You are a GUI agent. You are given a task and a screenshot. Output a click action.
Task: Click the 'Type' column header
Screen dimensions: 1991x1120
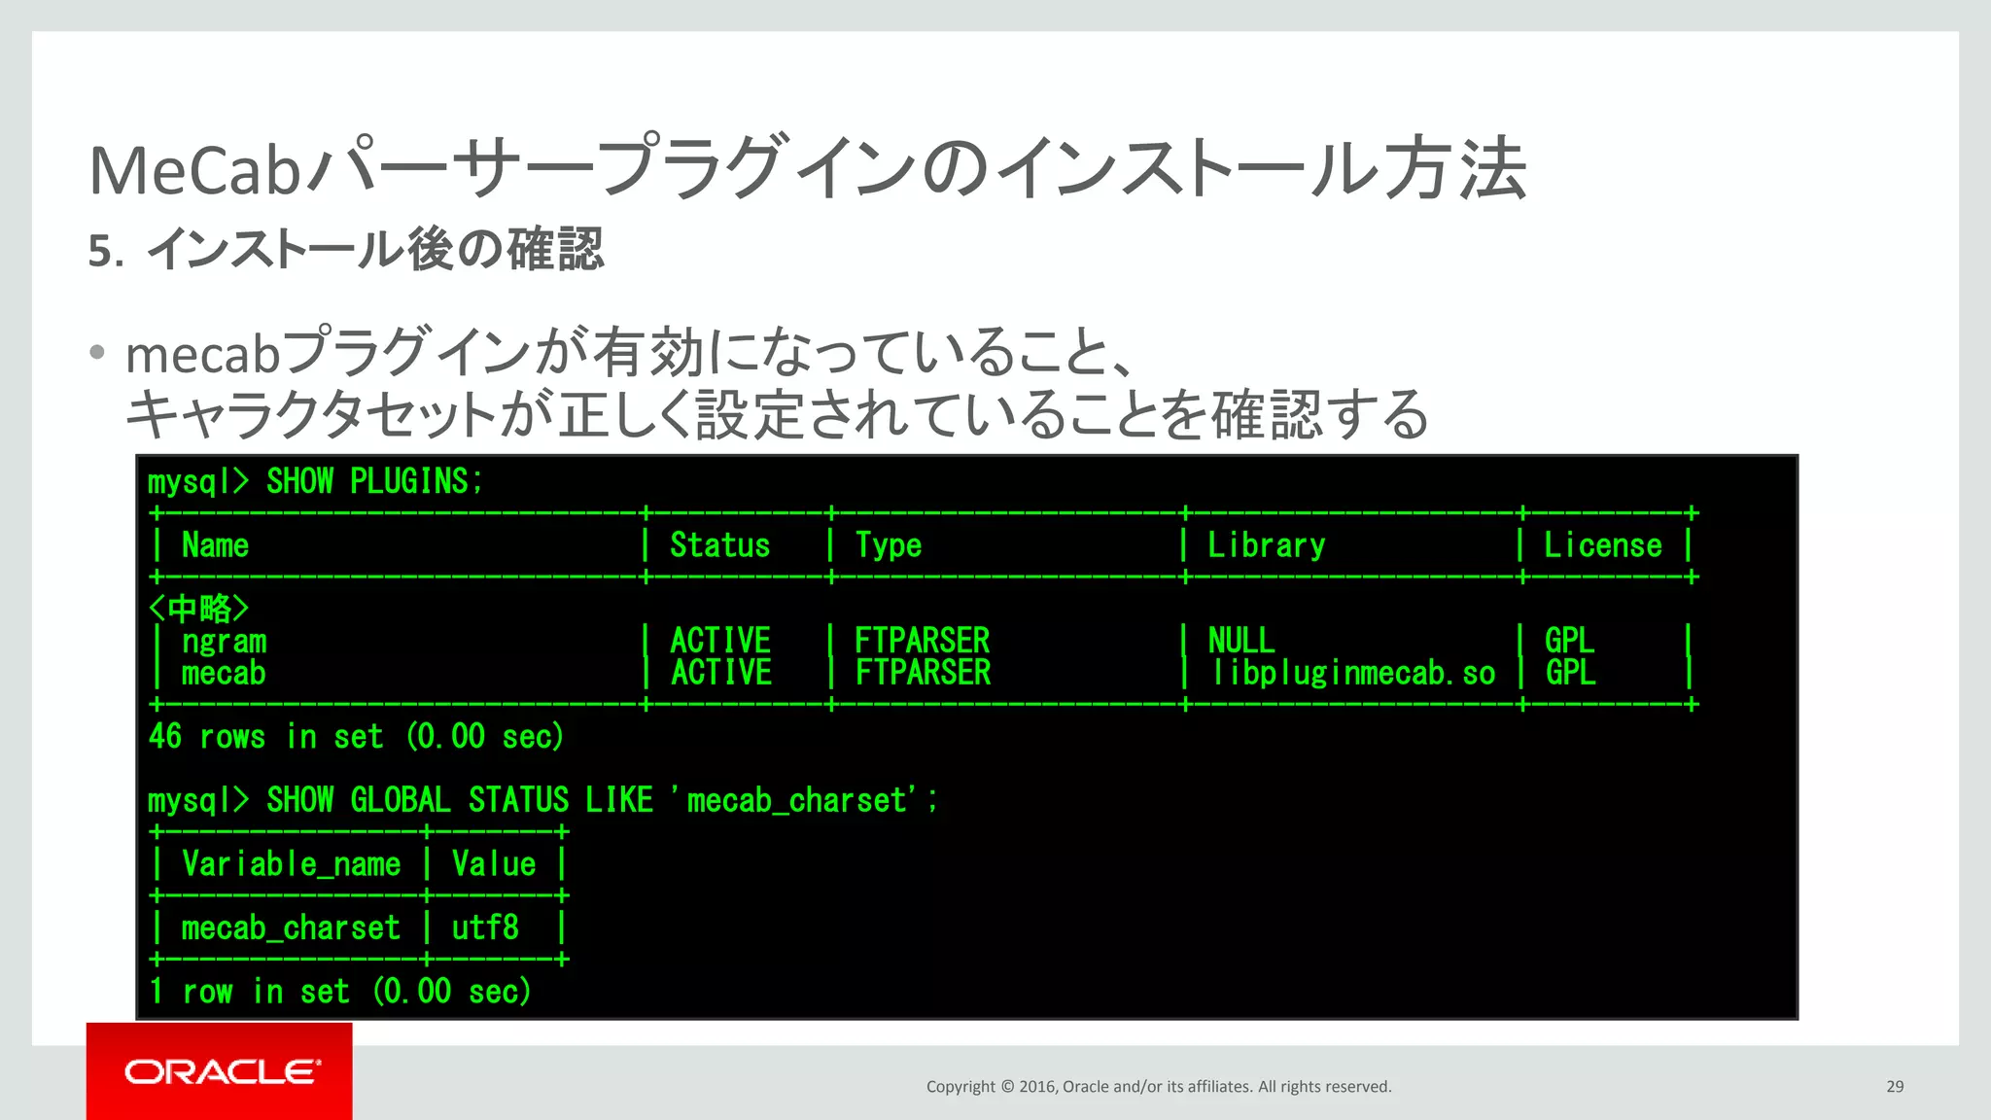[888, 546]
